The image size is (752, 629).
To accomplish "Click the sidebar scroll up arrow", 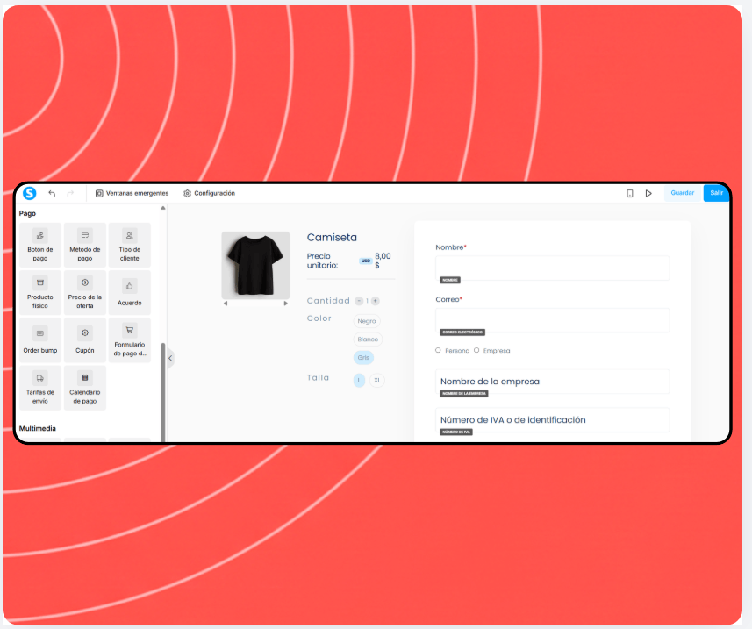I will click(163, 208).
